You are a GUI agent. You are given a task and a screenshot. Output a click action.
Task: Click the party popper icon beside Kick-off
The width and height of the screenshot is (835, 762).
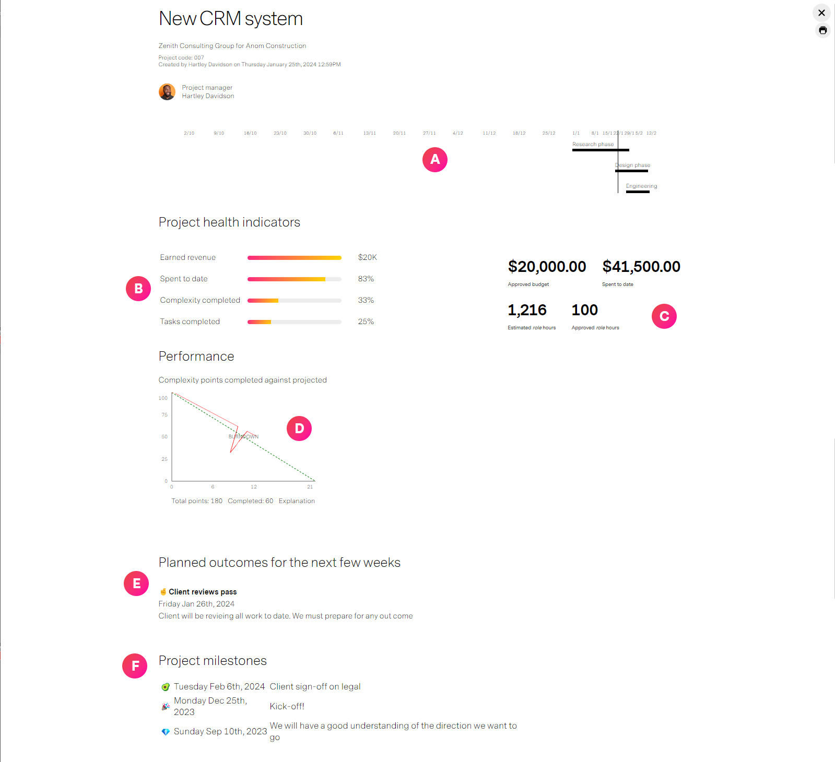(166, 707)
